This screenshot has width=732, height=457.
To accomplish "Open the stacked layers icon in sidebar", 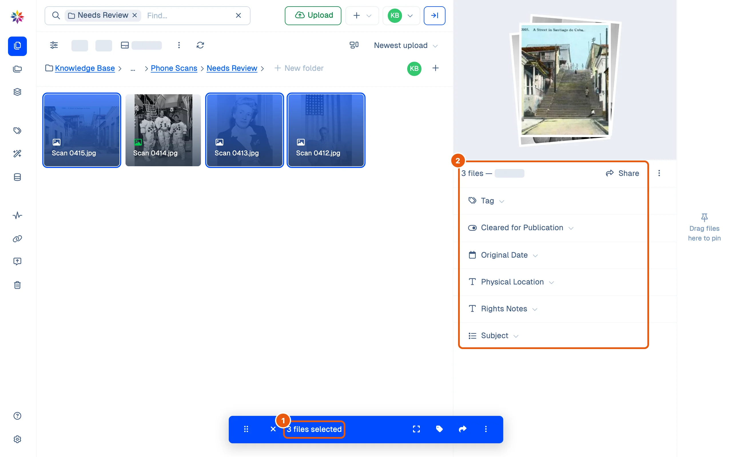I will click(x=17, y=92).
